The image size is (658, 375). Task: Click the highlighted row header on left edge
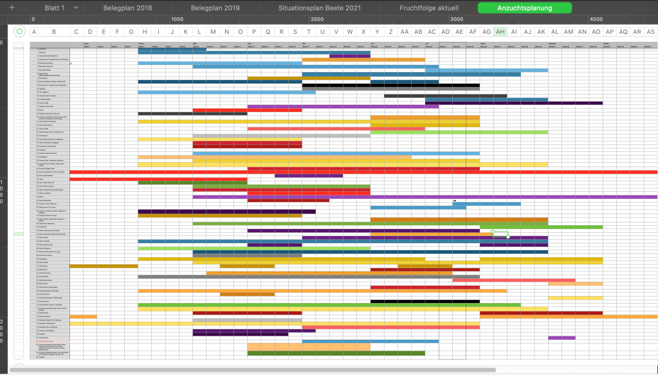pos(19,235)
